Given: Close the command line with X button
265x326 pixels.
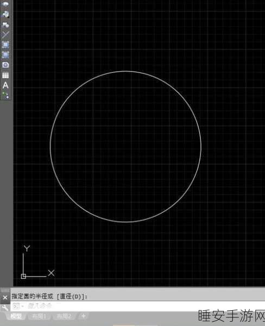Looking at the screenshot, I should pyautogui.click(x=5, y=298).
